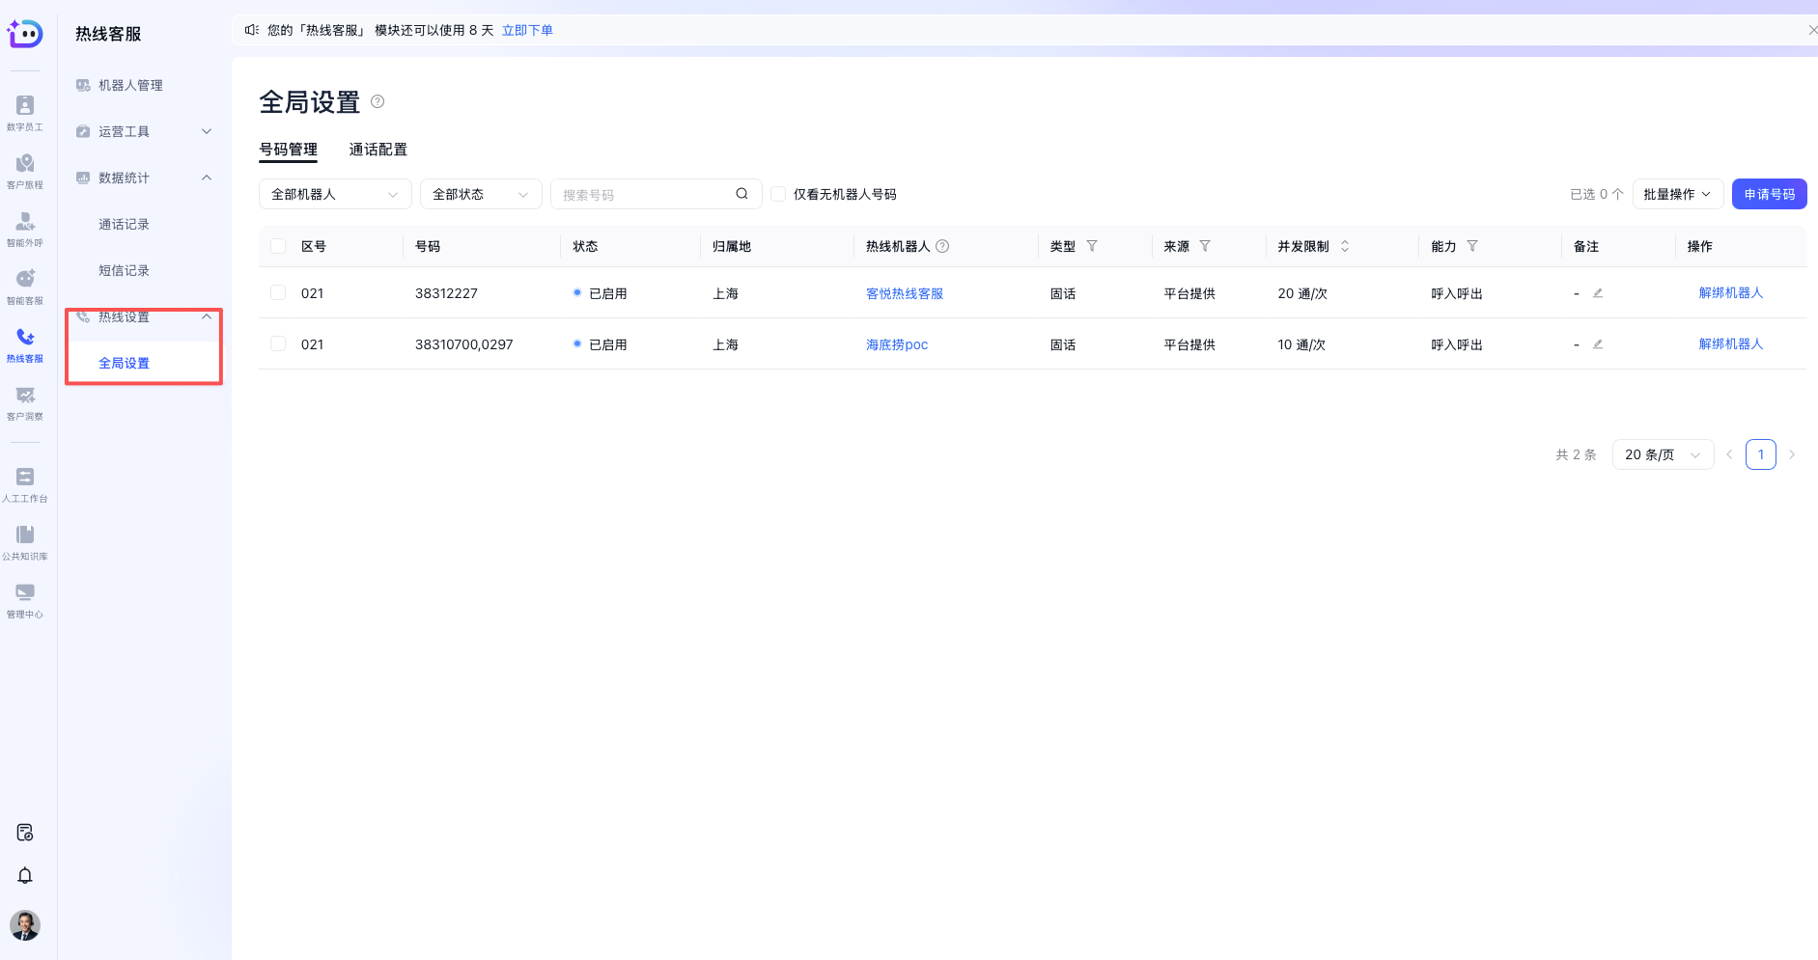The image size is (1818, 960).
Task: Open 通话记录 in side menu
Action: pyautogui.click(x=124, y=224)
